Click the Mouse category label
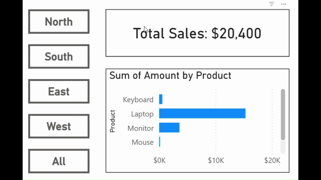 [x=142, y=142]
